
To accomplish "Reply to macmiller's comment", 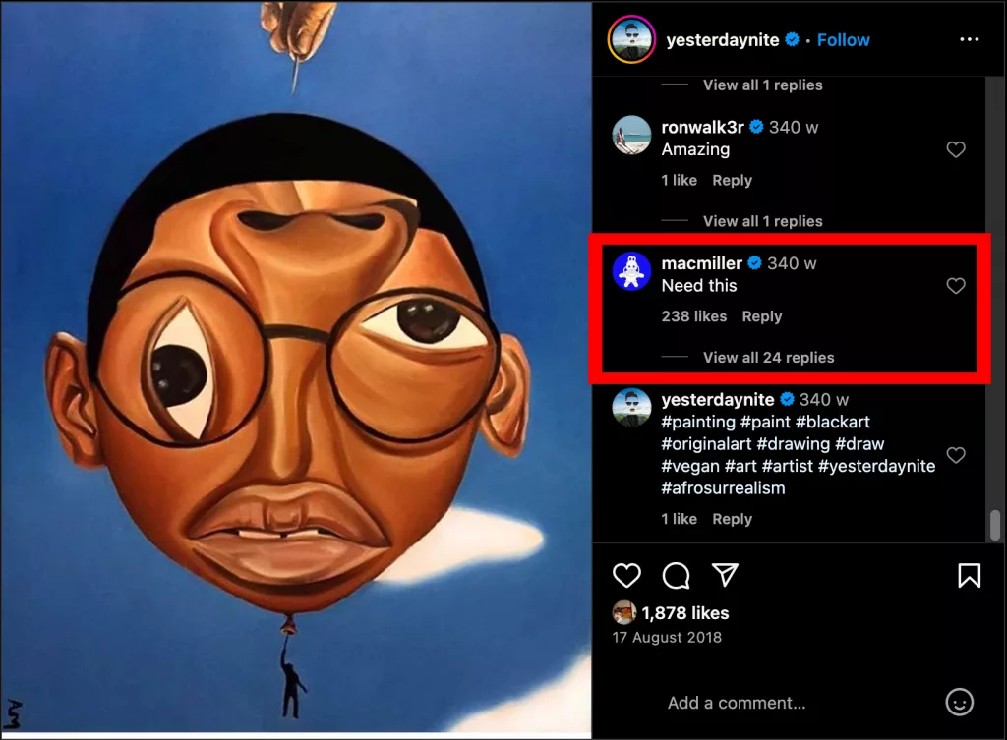I will coord(762,316).
